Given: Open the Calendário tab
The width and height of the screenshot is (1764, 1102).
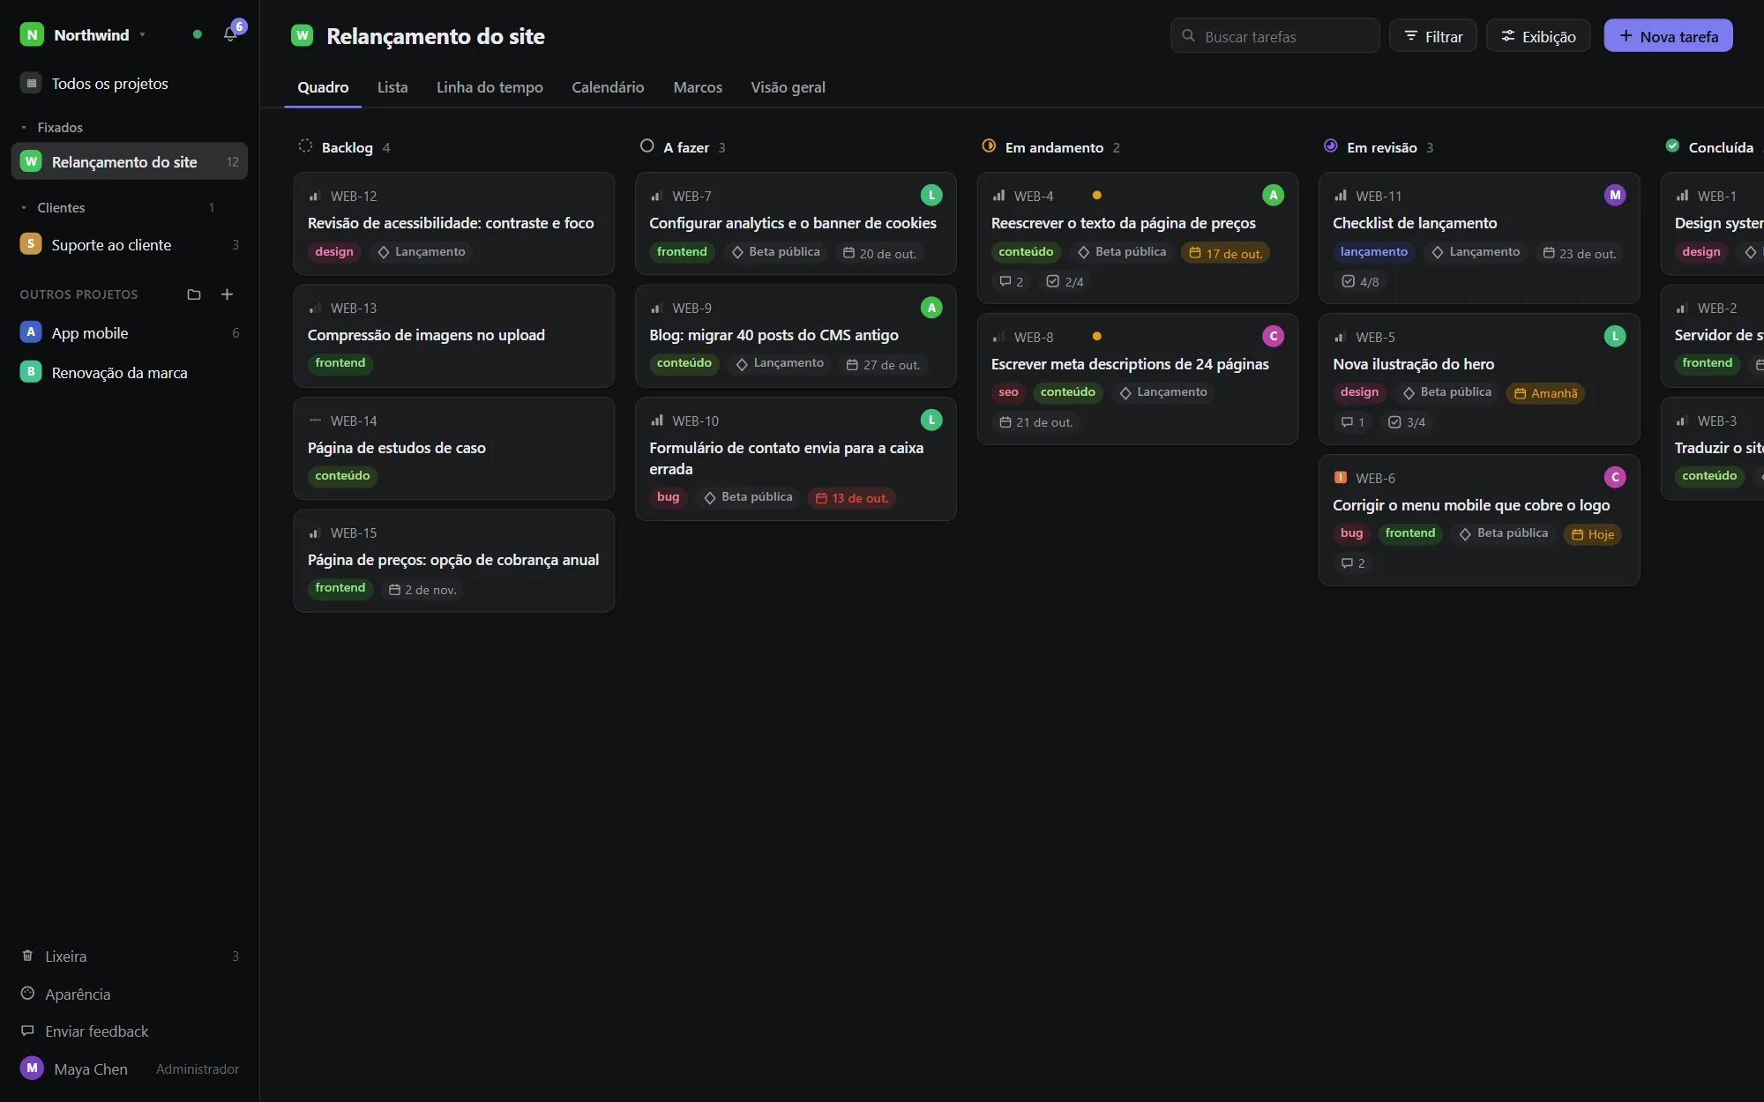Looking at the screenshot, I should pyautogui.click(x=608, y=87).
